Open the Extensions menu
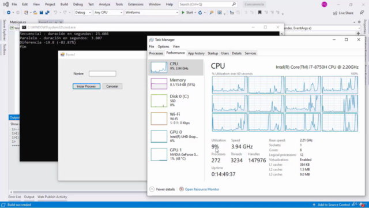 pyautogui.click(x=135, y=4)
